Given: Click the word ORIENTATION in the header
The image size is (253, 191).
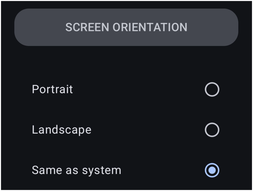Looking at the screenshot, I should pyautogui.click(x=150, y=27).
